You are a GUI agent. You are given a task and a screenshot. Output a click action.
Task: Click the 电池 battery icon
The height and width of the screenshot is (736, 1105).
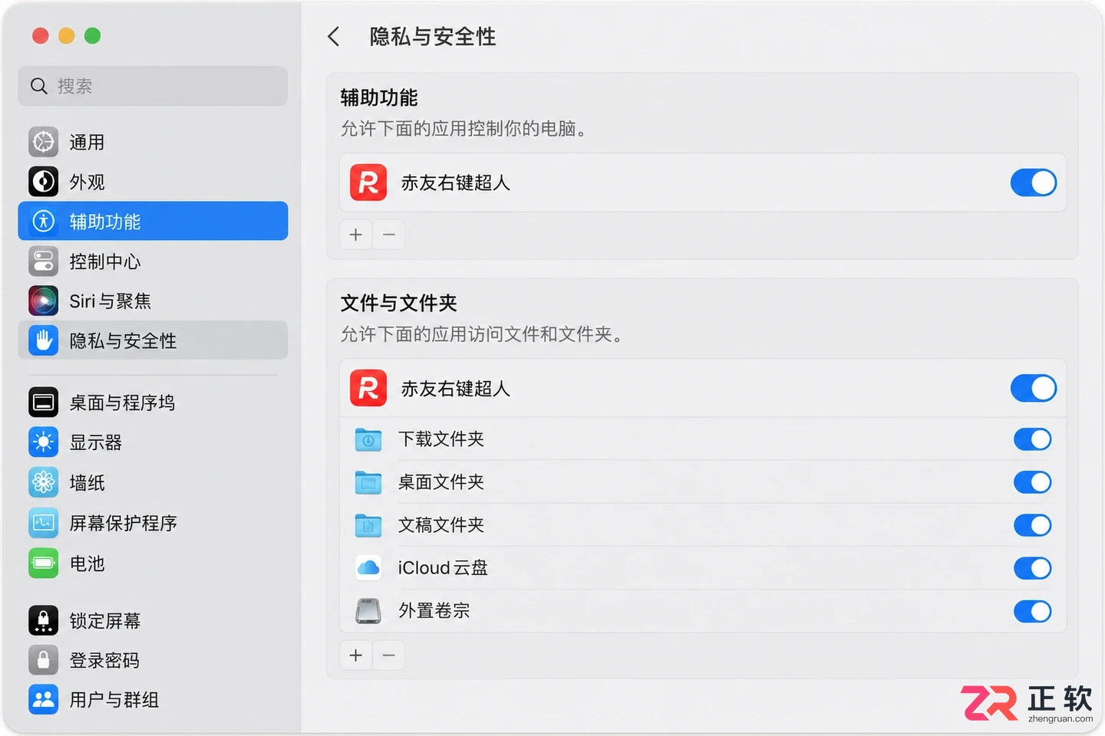44,563
